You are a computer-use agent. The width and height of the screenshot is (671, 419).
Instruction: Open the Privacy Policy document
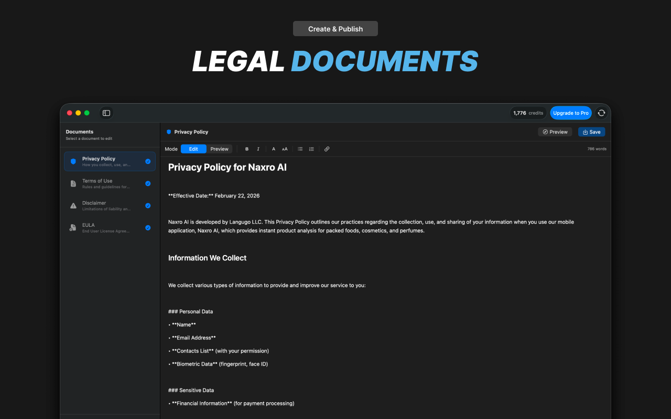pyautogui.click(x=110, y=161)
